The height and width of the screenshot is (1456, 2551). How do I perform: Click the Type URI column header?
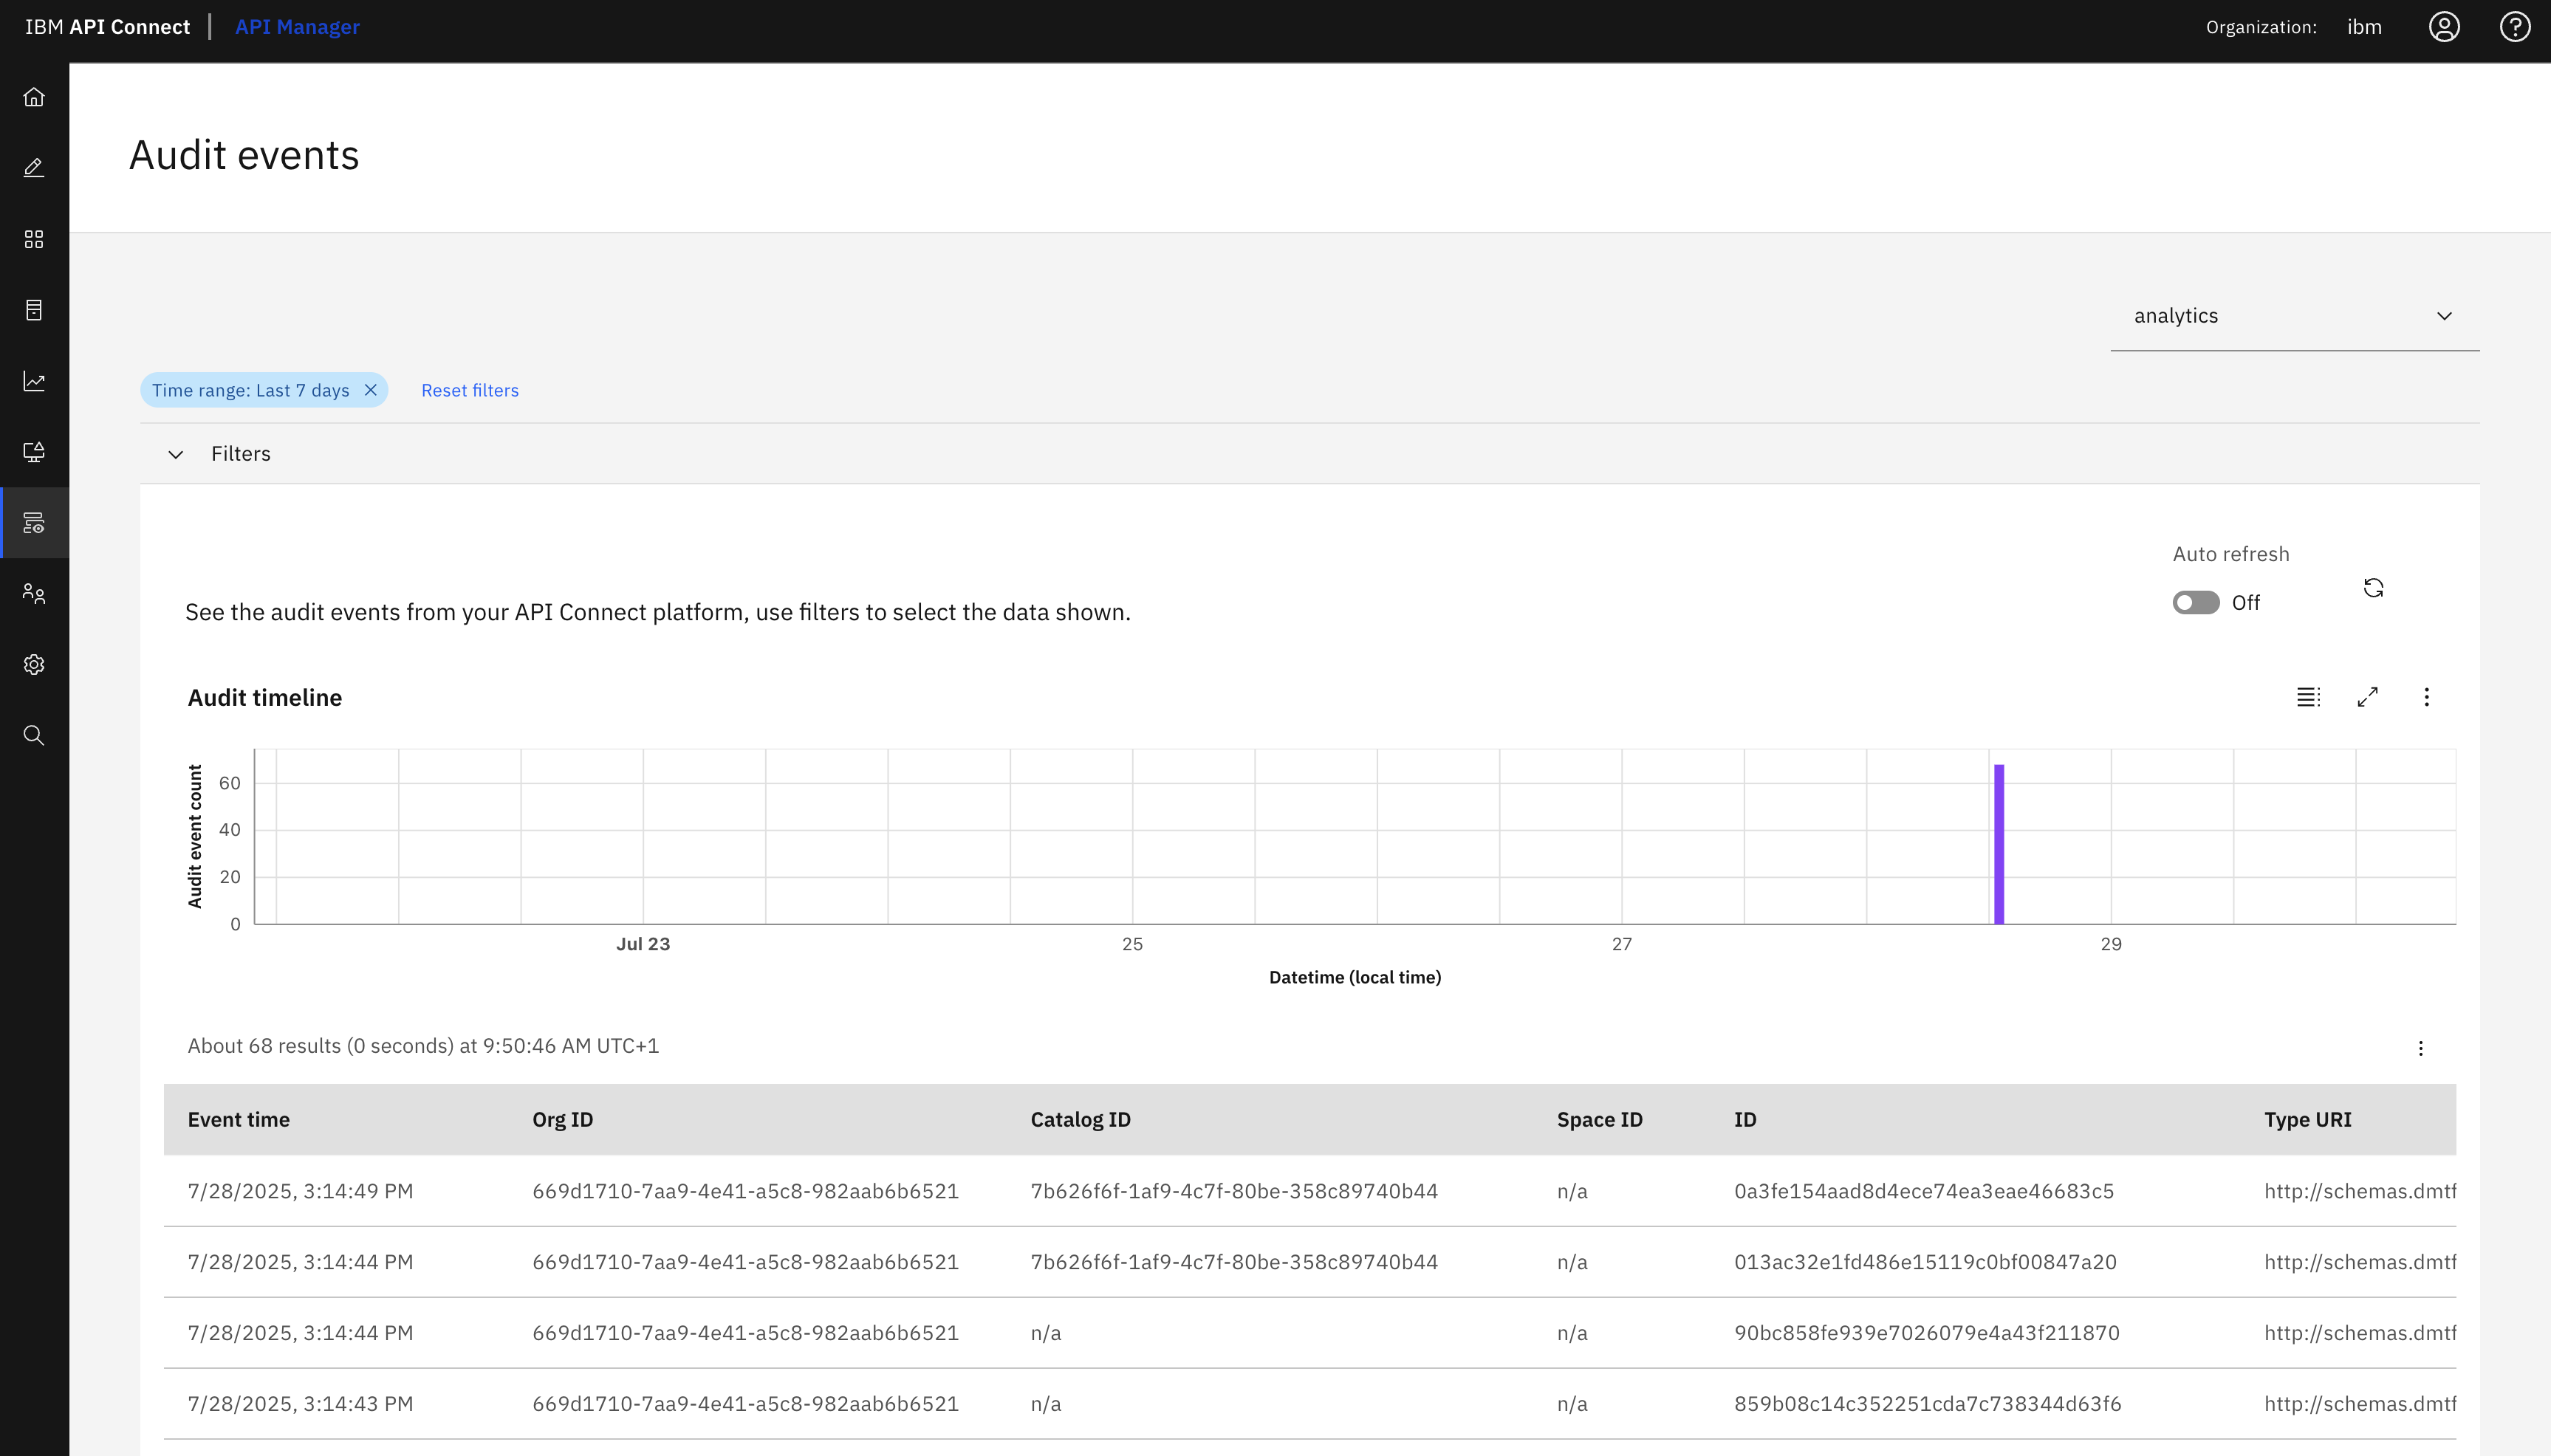[x=2307, y=1120]
